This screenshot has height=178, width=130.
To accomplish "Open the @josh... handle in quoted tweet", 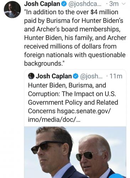I will click(91, 76).
